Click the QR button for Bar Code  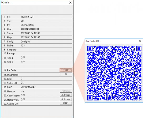tap(66, 70)
